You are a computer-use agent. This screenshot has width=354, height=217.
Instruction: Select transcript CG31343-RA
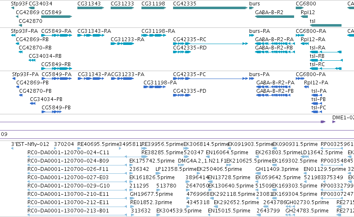pos(91,35)
